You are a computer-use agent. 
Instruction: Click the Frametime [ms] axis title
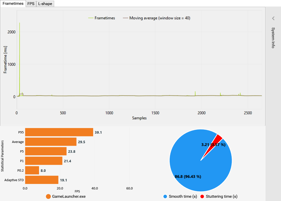pos(5,60)
